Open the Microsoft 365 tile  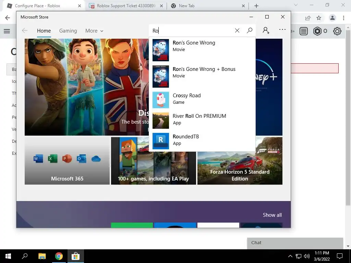pyautogui.click(x=67, y=161)
